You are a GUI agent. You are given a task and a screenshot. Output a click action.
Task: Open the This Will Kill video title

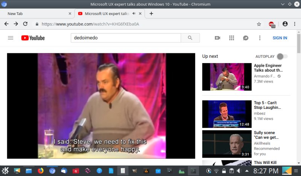tap(265, 162)
